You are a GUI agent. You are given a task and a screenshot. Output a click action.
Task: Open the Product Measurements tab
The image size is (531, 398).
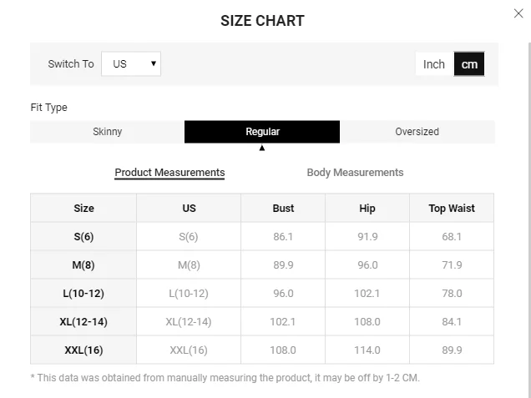[x=169, y=173]
